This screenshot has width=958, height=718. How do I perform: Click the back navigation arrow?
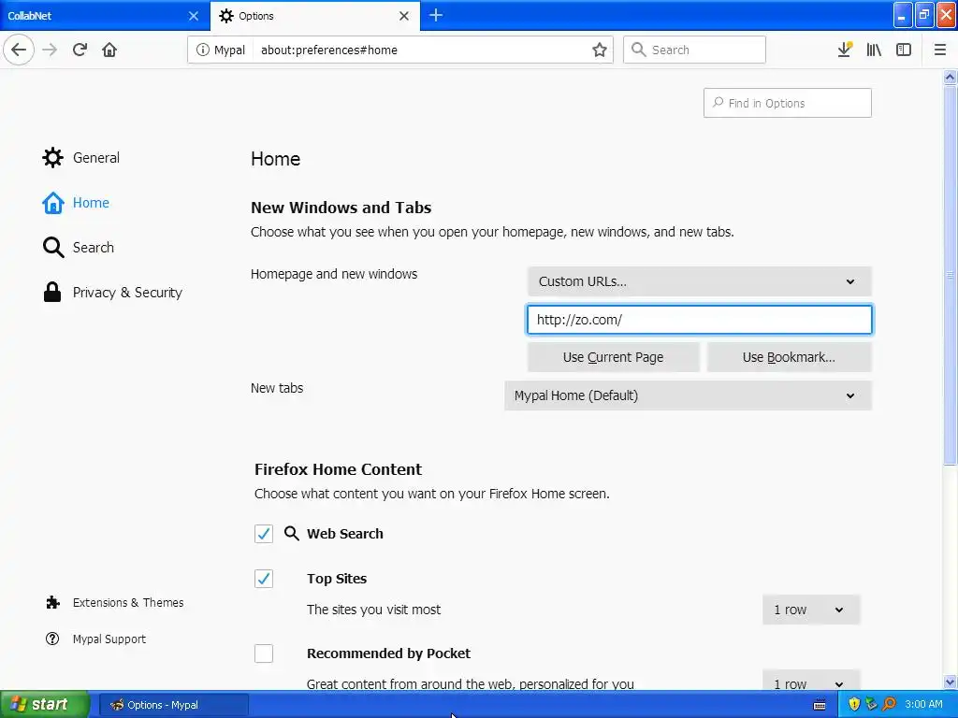coord(19,50)
